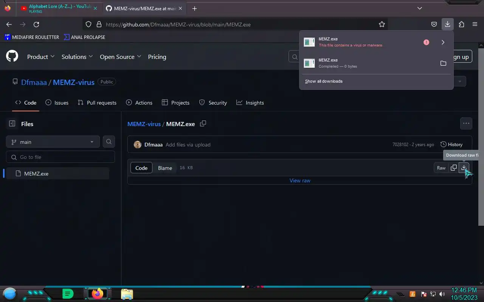484x302 pixels.
Task: Click the Pocket save icon
Action: [434, 24]
